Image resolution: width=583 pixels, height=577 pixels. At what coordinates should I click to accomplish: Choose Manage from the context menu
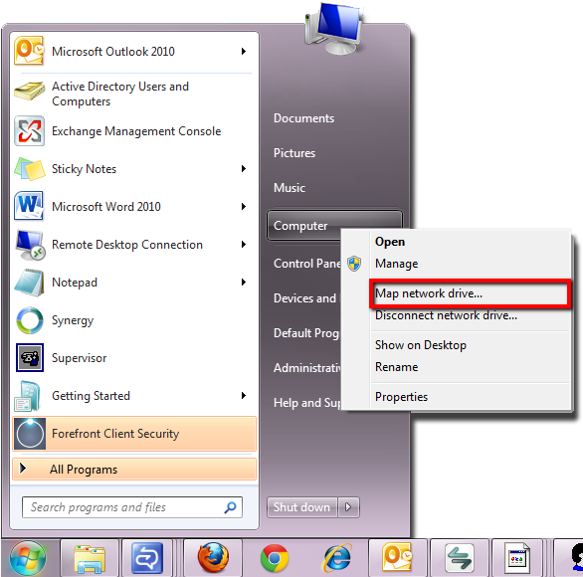397,264
